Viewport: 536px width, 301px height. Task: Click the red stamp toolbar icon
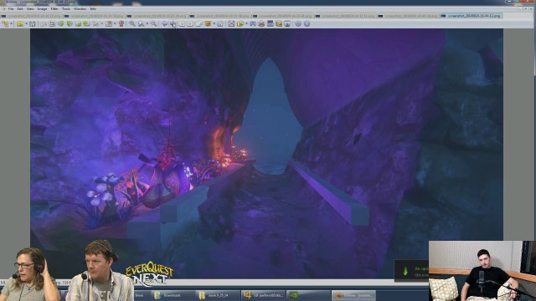pos(121,23)
